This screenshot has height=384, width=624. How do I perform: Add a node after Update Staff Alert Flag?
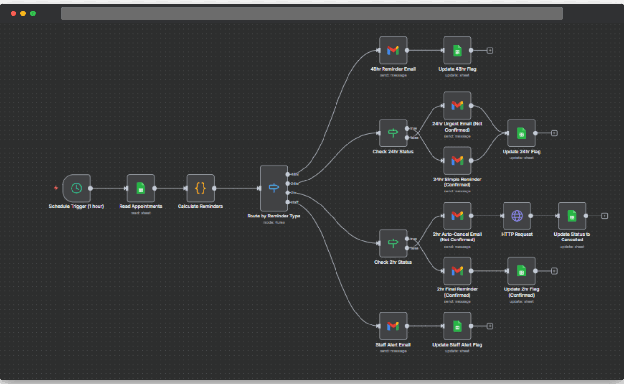click(490, 326)
